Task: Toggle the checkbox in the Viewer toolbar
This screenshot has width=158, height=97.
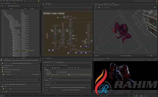Action: click(99, 8)
